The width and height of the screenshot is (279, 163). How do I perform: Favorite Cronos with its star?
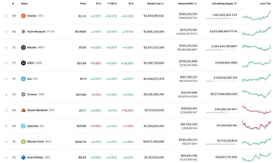tap(6, 95)
